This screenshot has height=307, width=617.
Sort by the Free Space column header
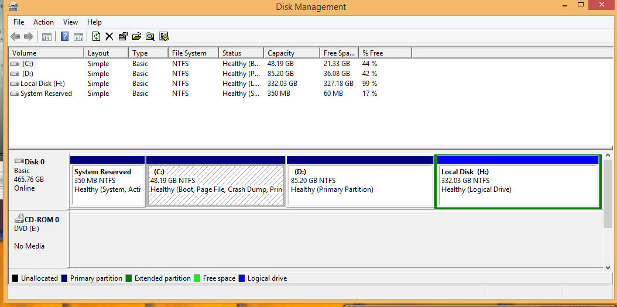coord(339,53)
